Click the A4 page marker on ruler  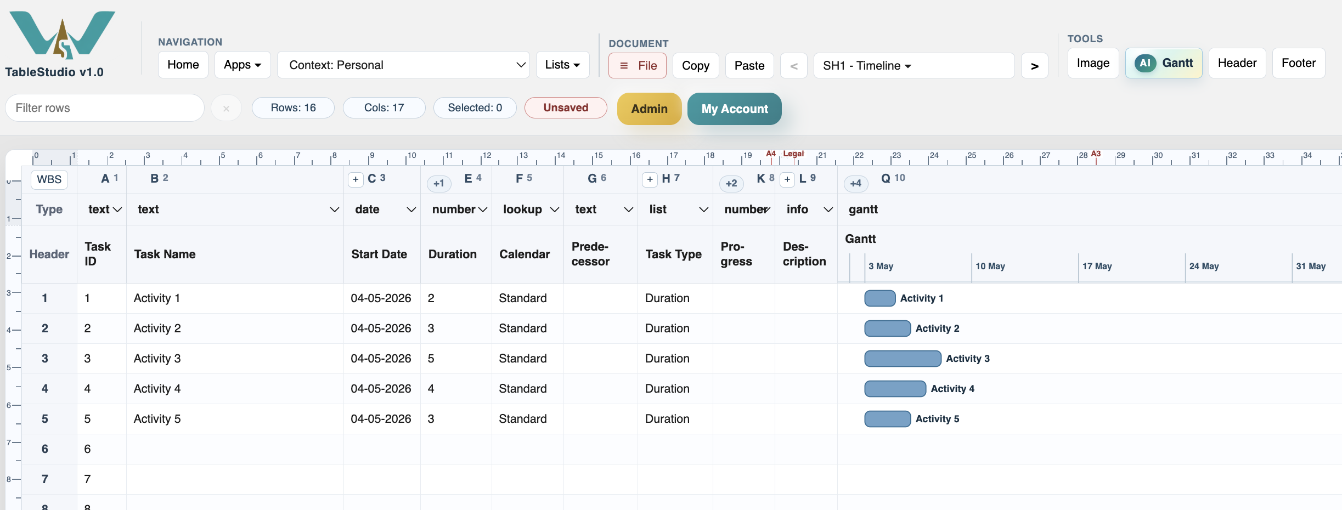coord(771,154)
